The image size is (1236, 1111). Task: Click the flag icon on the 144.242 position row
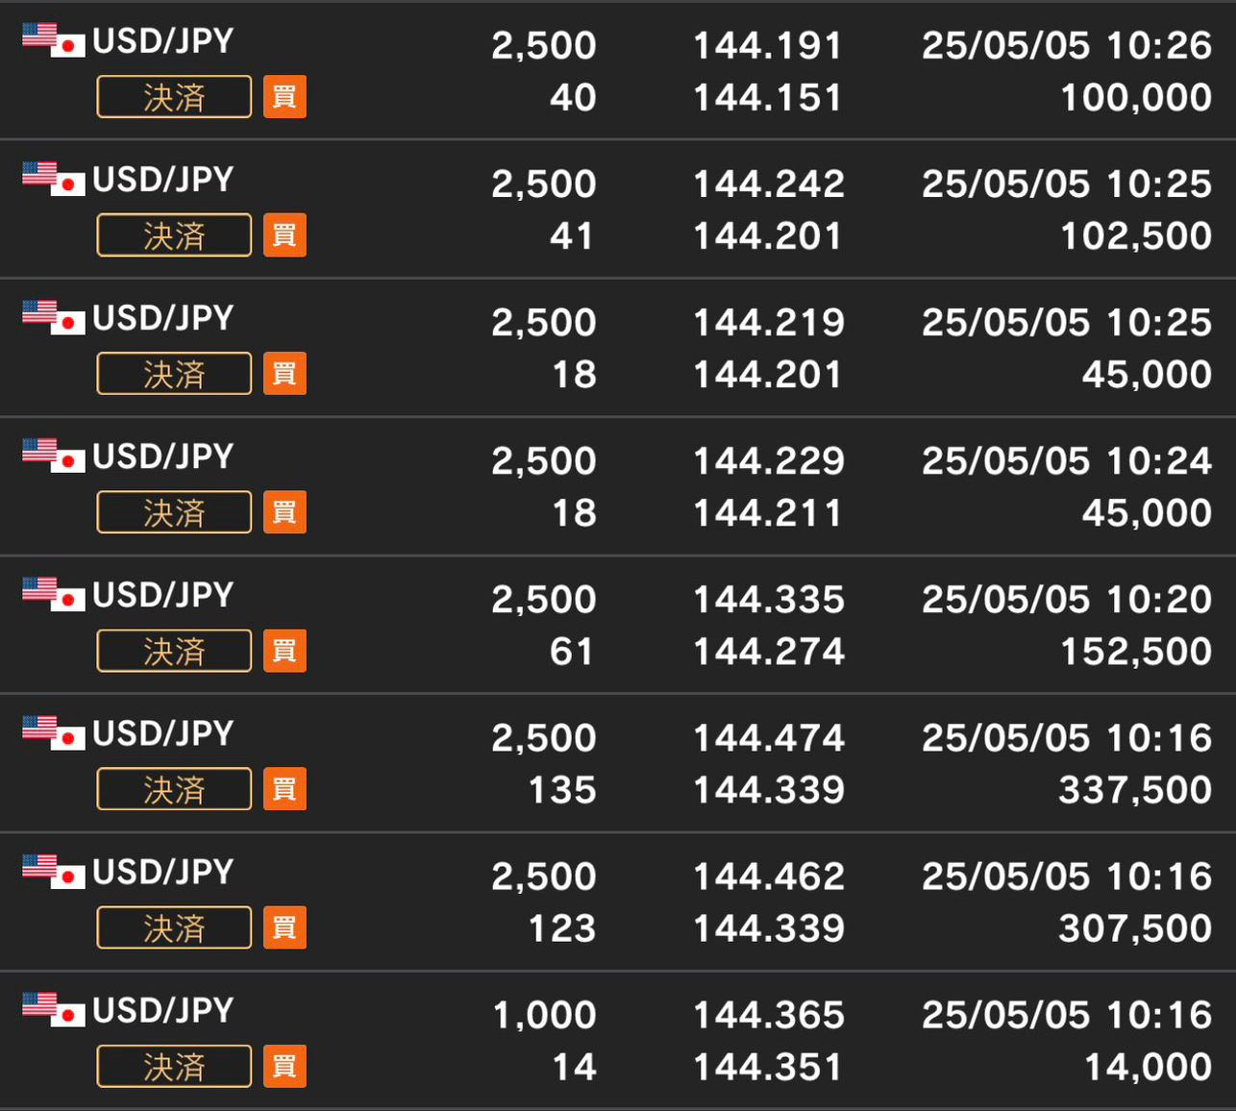(x=54, y=179)
